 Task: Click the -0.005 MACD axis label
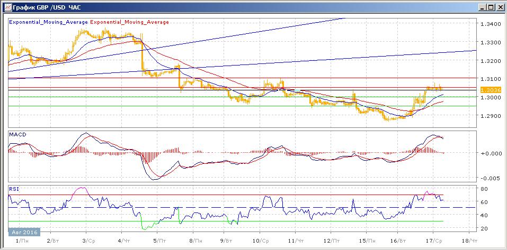point(491,179)
